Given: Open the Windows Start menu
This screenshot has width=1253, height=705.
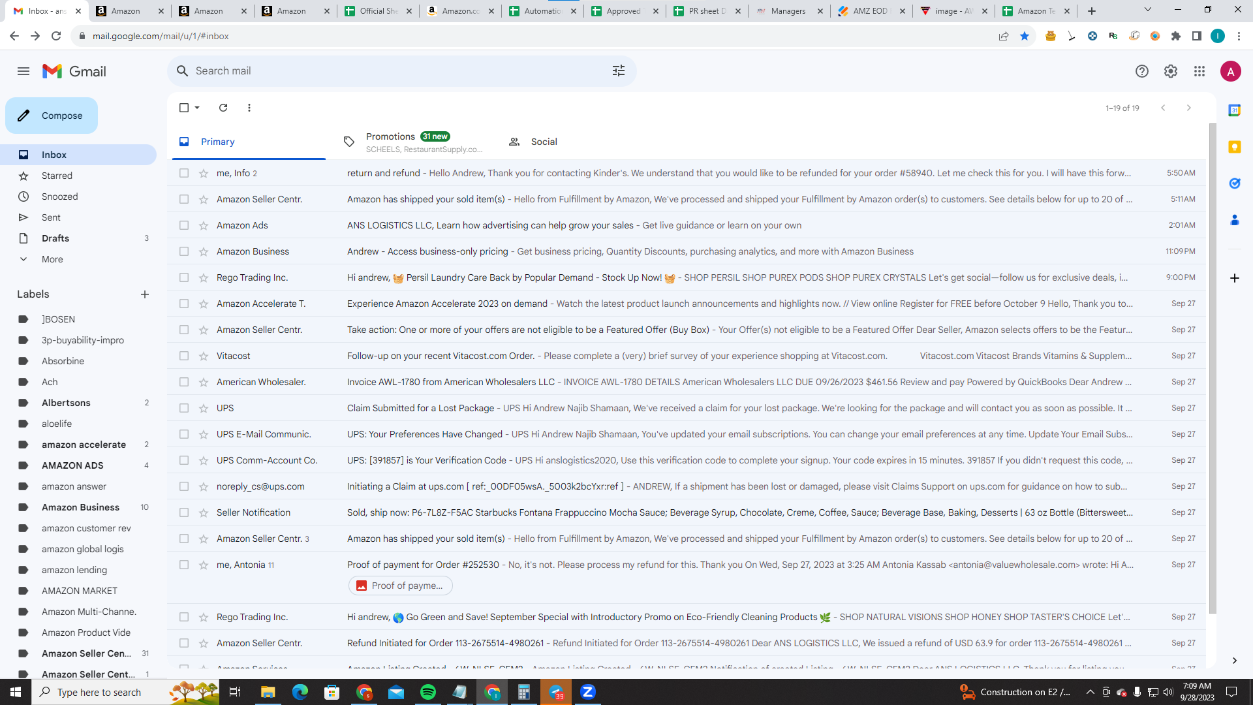Looking at the screenshot, I should coord(16,692).
